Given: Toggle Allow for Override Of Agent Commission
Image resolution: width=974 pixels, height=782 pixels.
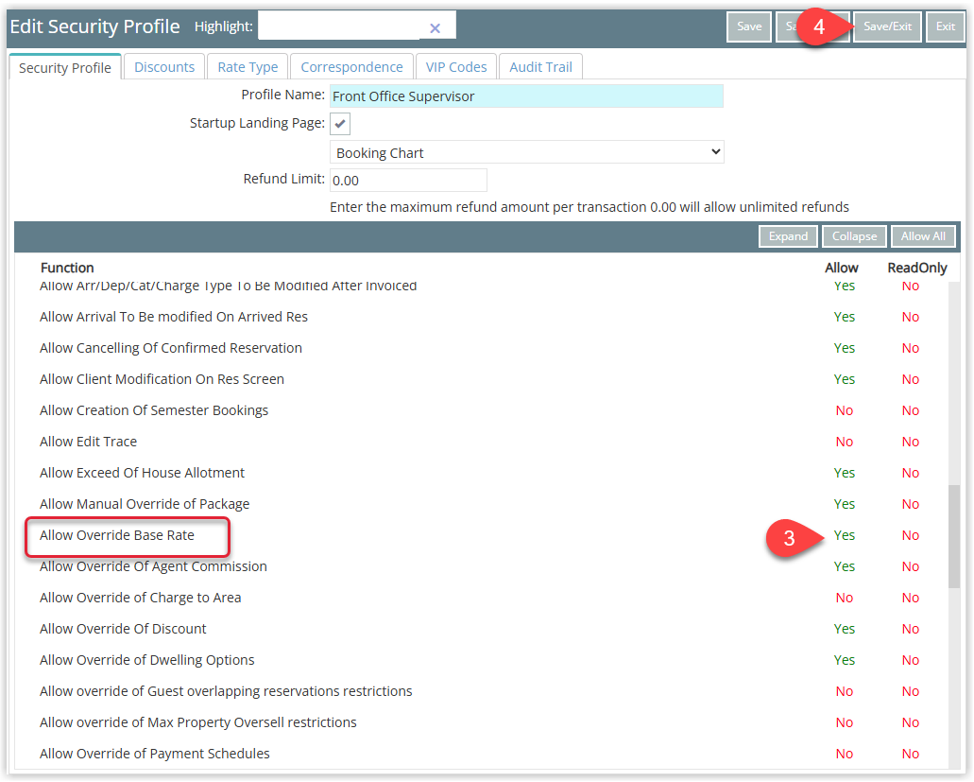Looking at the screenshot, I should point(845,566).
